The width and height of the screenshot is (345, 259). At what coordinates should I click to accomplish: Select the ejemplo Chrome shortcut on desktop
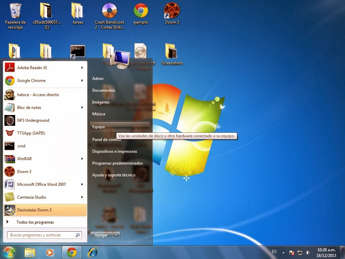click(x=140, y=13)
